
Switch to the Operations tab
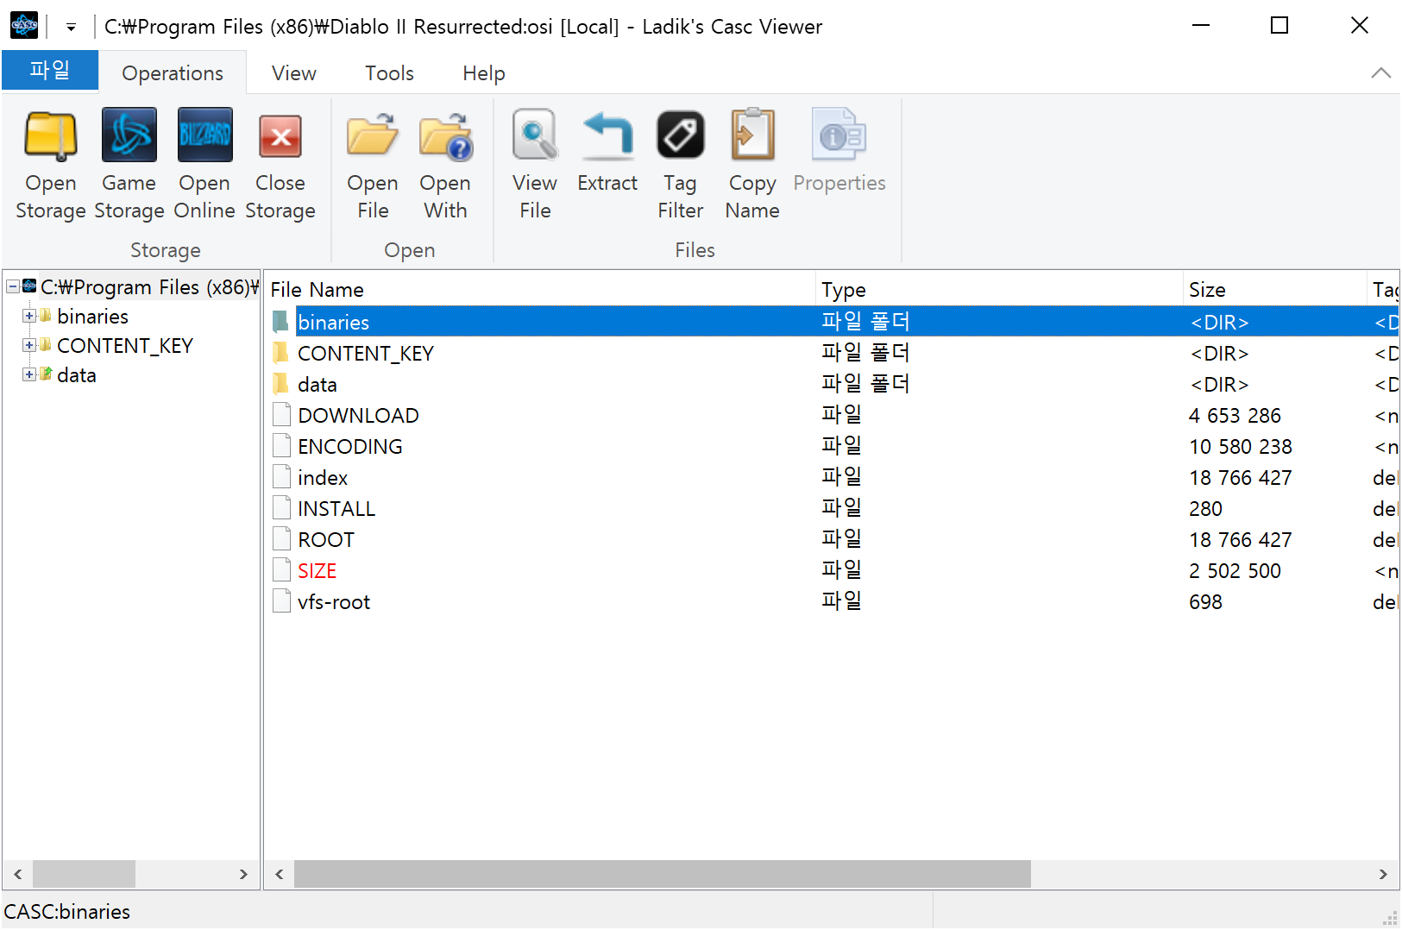(x=173, y=73)
